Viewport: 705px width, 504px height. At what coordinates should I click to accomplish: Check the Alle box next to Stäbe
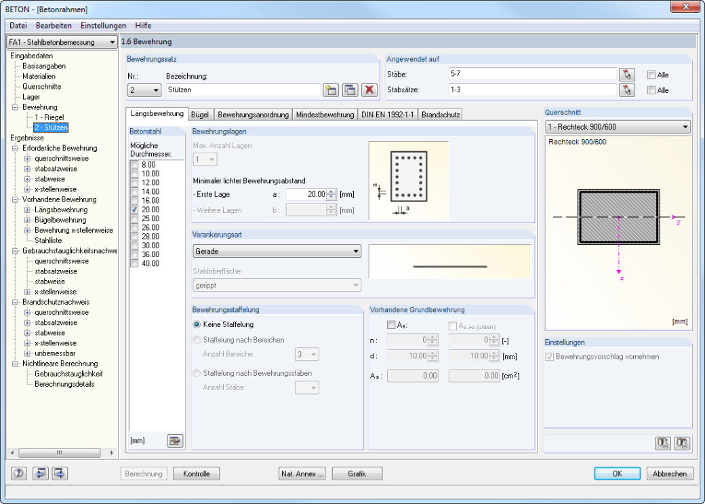[651, 75]
